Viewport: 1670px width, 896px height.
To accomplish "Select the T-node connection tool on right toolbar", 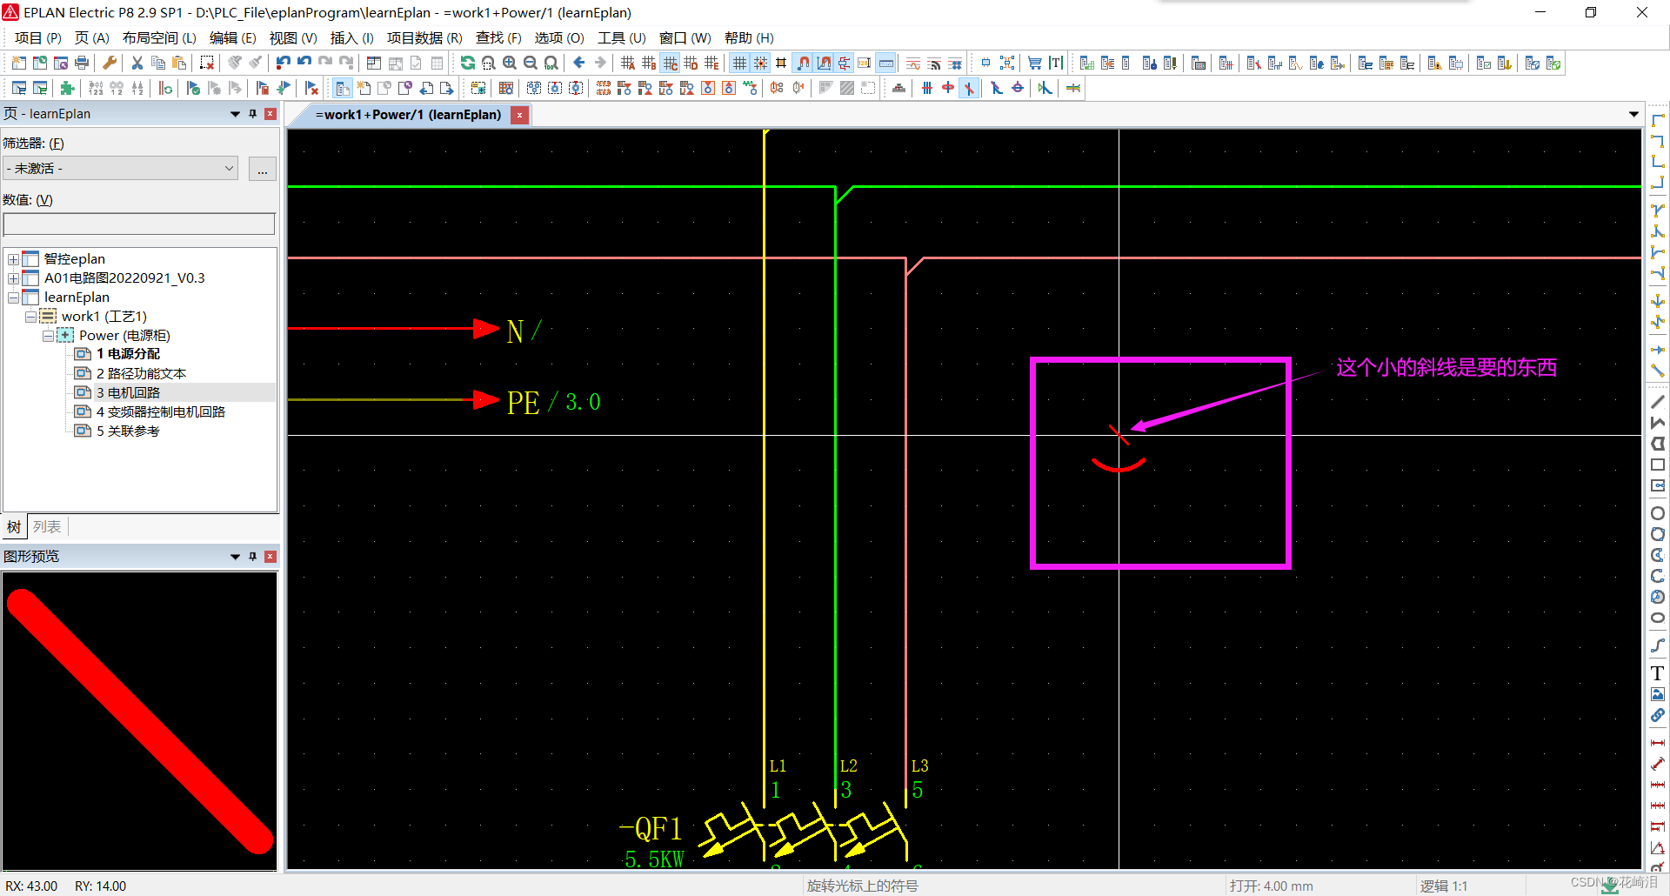I will click(1658, 211).
